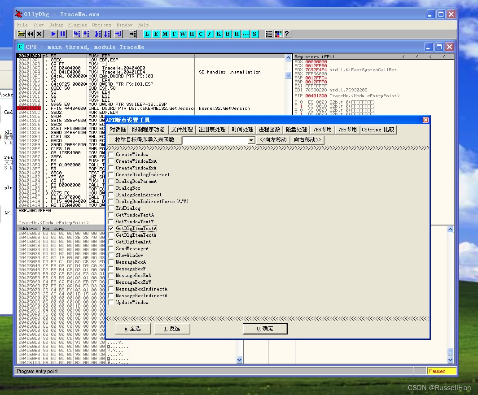The height and width of the screenshot is (395, 478).
Task: Click the Close program X toolbar icon
Action: coord(39,34)
